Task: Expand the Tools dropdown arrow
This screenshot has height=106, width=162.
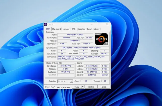Action: tap(83, 87)
